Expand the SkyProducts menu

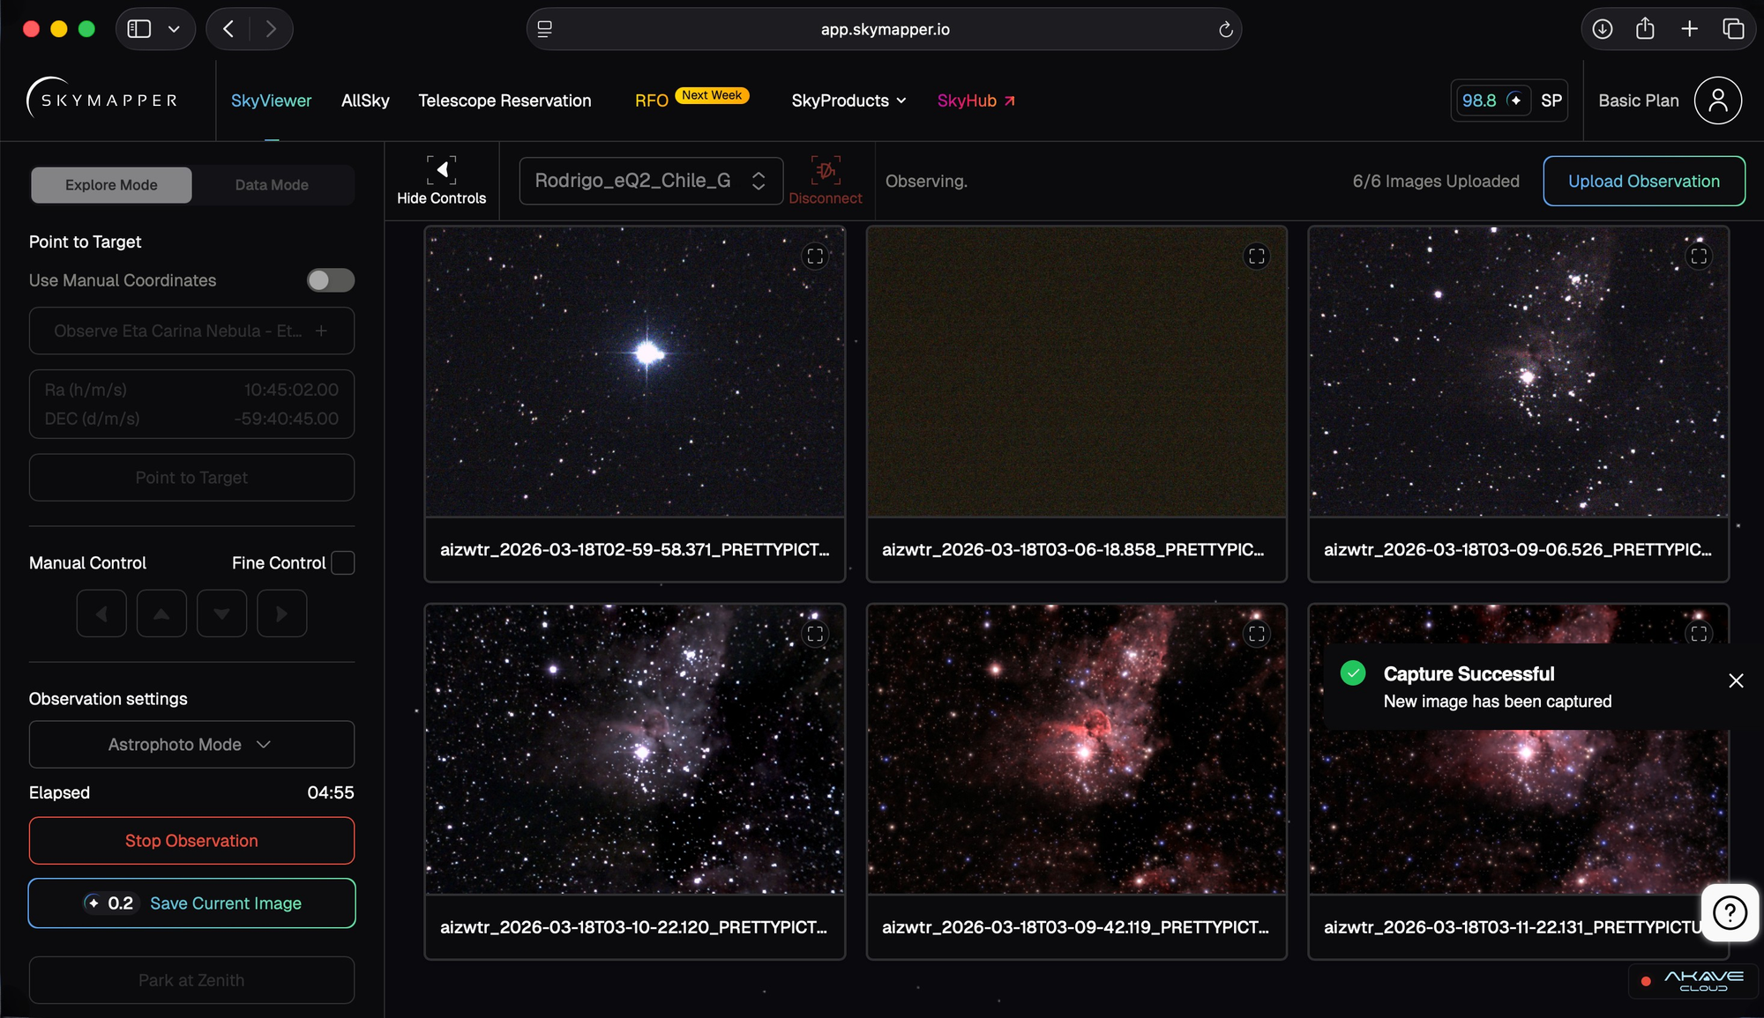point(848,100)
